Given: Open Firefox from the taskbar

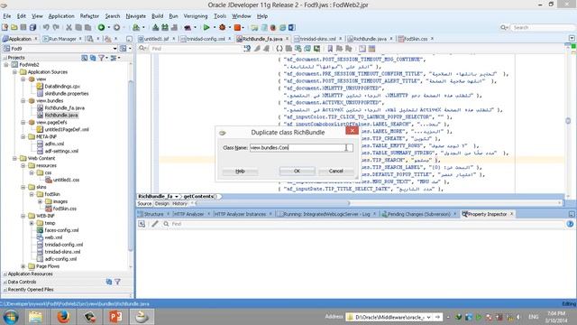Looking at the screenshot, I should tap(63, 317).
